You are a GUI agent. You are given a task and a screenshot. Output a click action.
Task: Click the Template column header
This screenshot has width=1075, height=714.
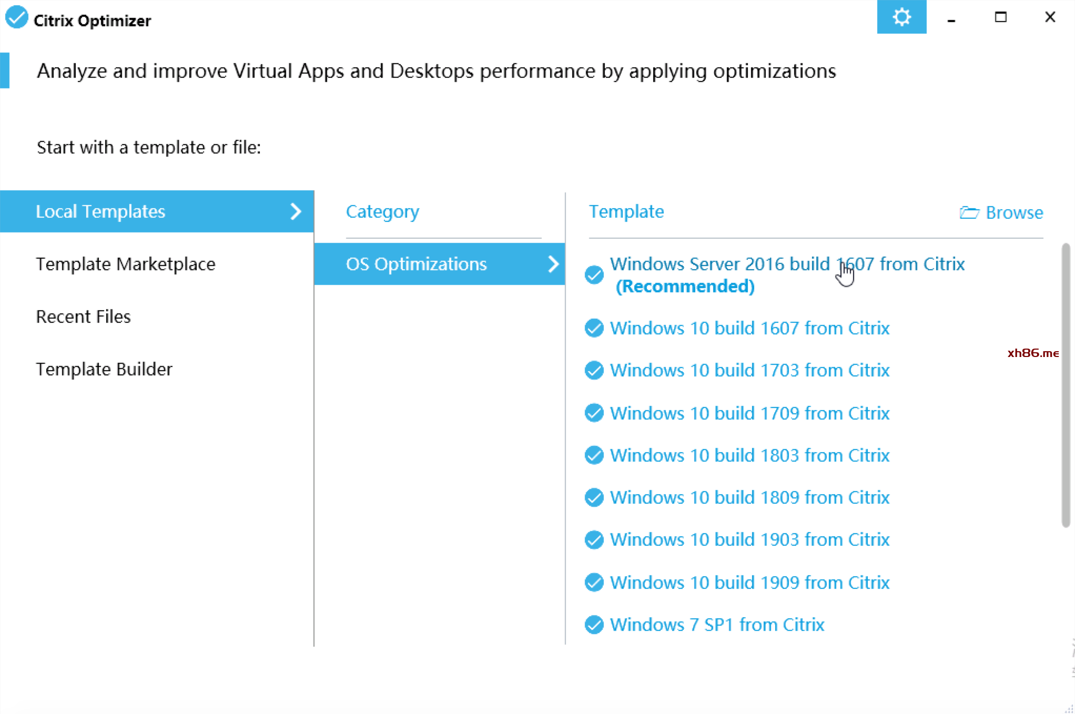pyautogui.click(x=626, y=211)
